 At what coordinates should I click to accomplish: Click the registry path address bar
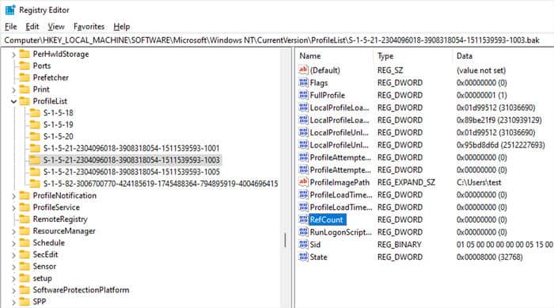(277, 40)
